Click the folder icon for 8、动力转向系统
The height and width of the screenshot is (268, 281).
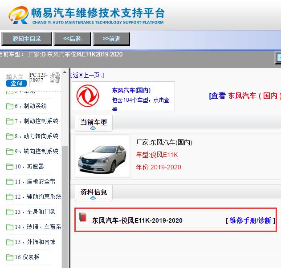[x=10, y=136]
